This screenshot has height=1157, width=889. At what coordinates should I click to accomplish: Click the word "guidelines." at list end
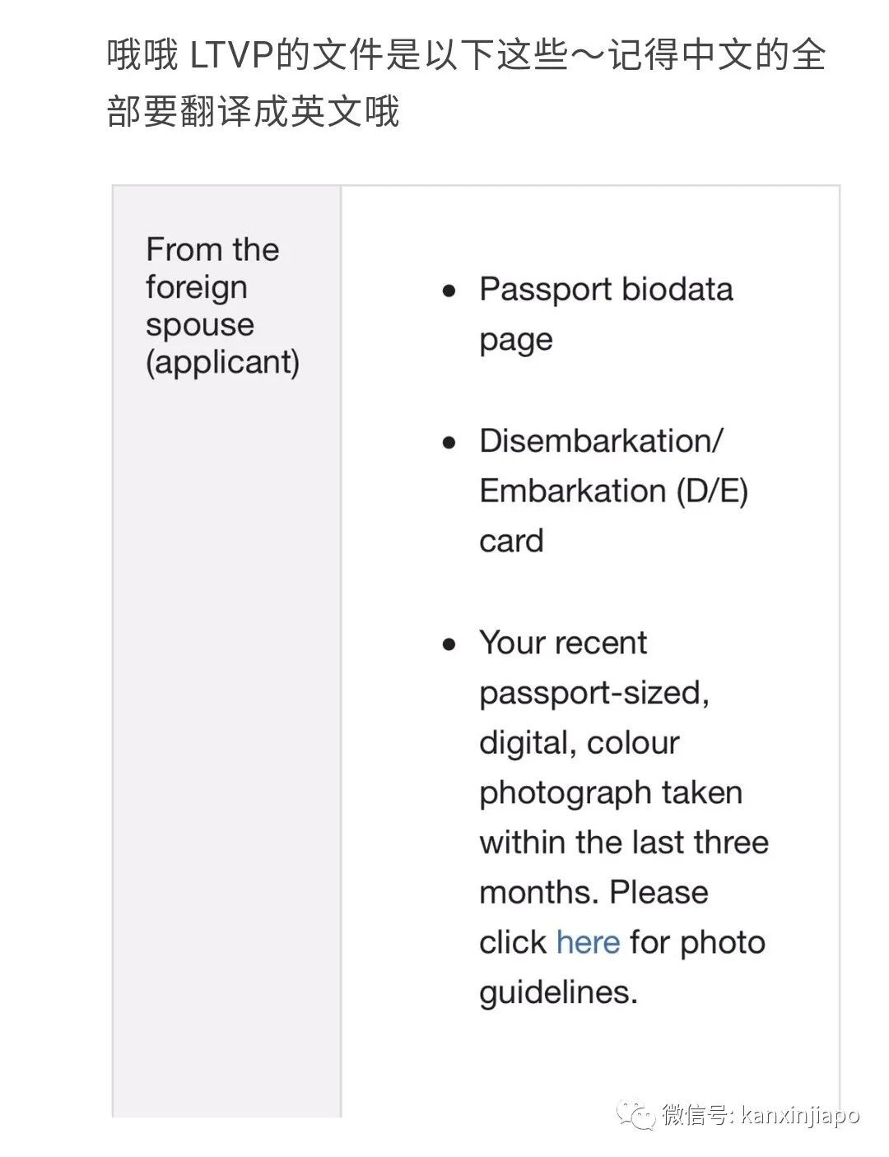point(558,992)
